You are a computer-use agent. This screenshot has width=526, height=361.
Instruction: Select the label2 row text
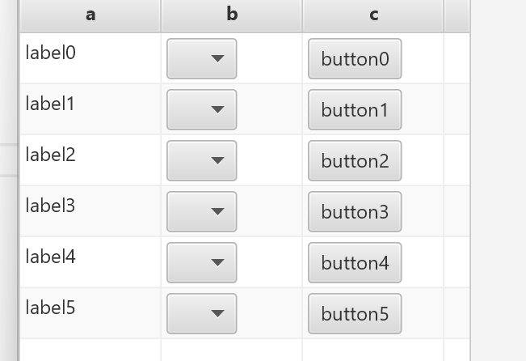(50, 155)
